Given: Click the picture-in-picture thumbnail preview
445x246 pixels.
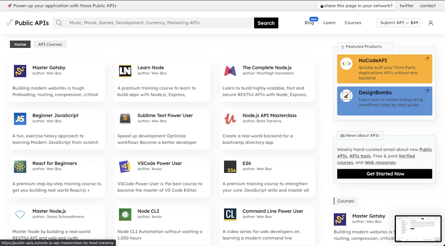Looking at the screenshot, I should click(418, 228).
